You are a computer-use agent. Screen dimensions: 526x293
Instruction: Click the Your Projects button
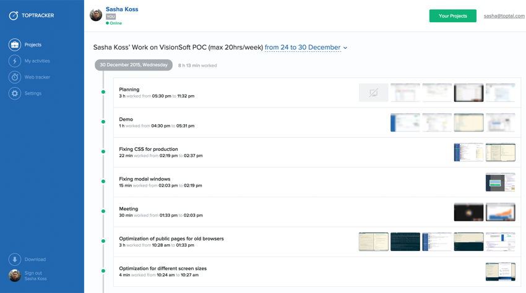click(x=452, y=15)
